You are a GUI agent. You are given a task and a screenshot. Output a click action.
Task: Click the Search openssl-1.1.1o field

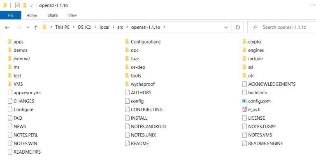[282, 27]
